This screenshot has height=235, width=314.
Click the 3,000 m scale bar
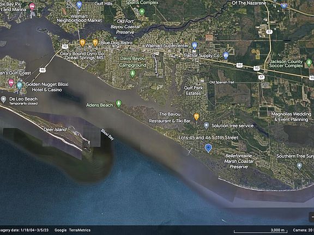coord(261,231)
